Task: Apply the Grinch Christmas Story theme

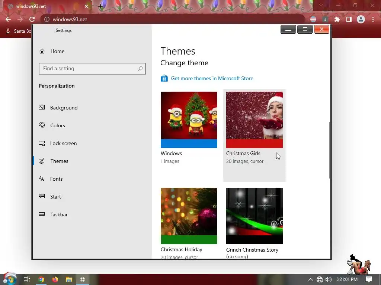Action: [x=254, y=216]
